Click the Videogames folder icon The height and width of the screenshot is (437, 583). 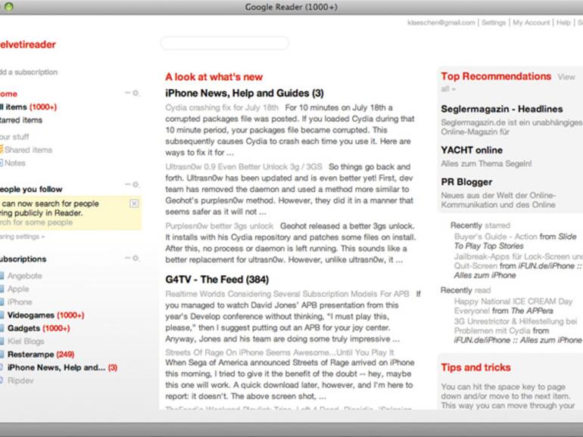coord(2,315)
